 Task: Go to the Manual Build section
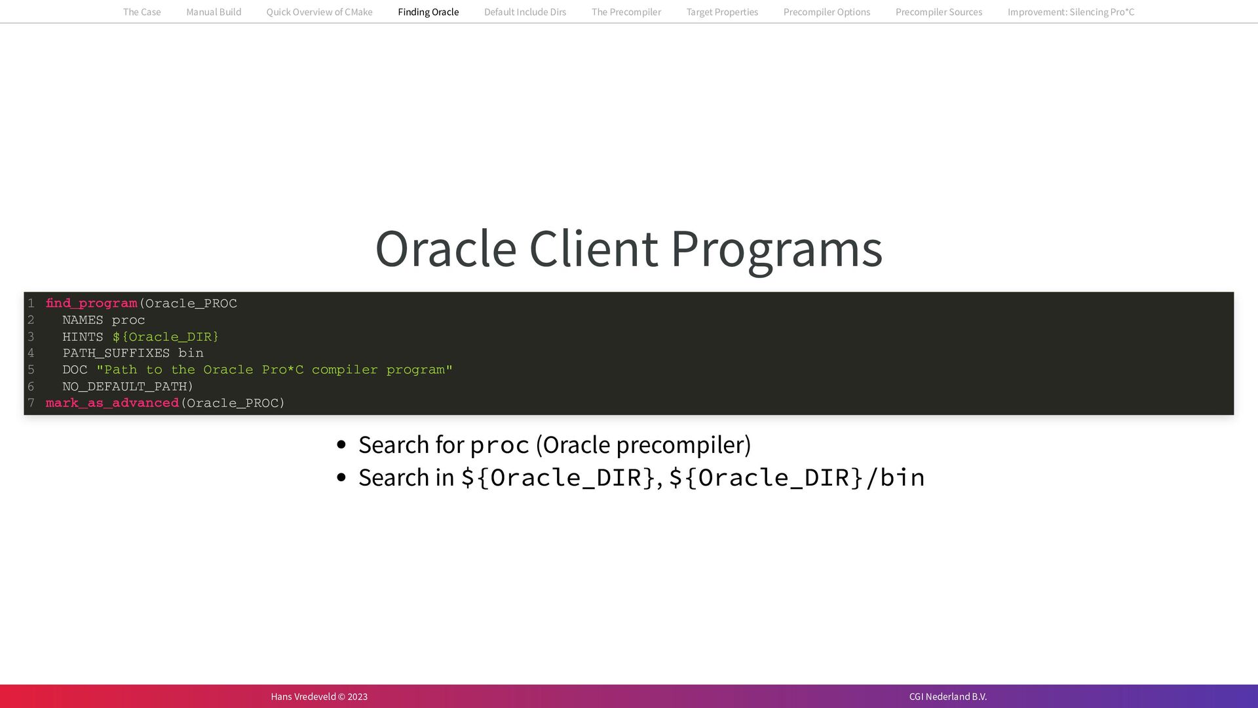point(214,12)
